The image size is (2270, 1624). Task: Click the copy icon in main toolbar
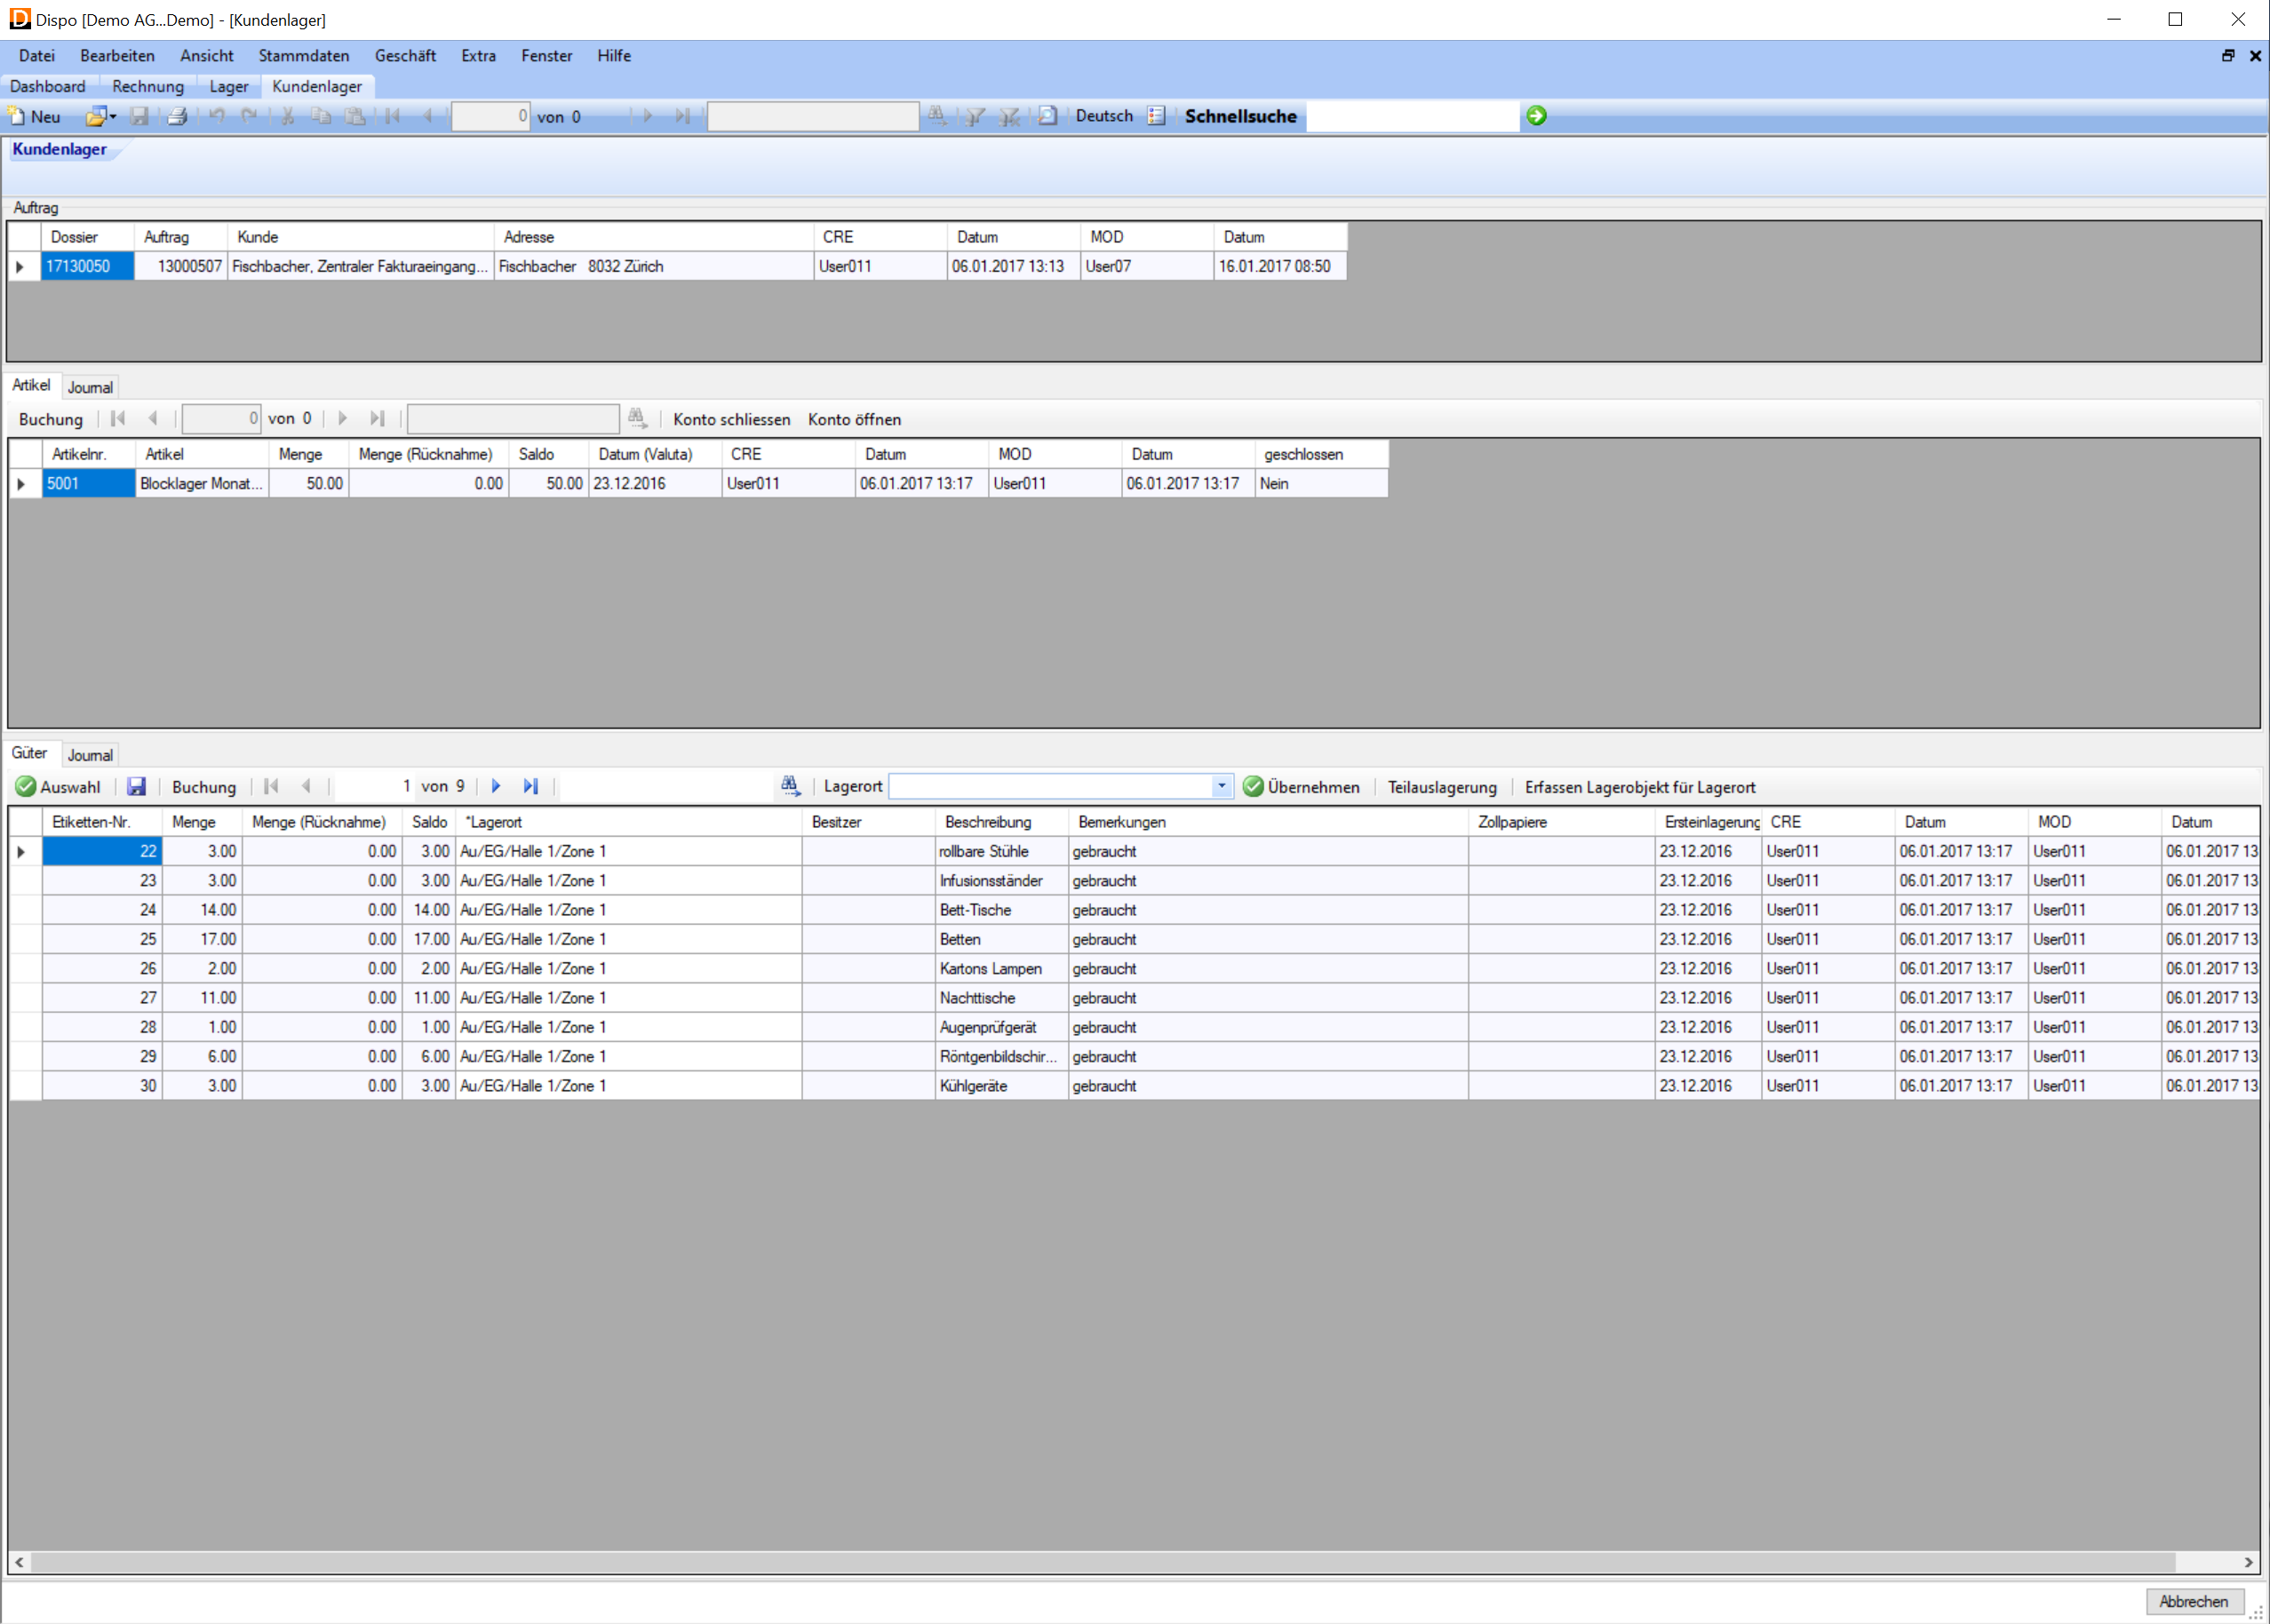pos(321,116)
